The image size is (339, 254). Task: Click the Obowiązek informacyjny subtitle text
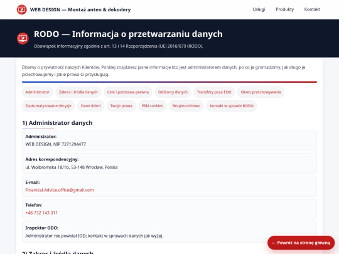click(119, 46)
